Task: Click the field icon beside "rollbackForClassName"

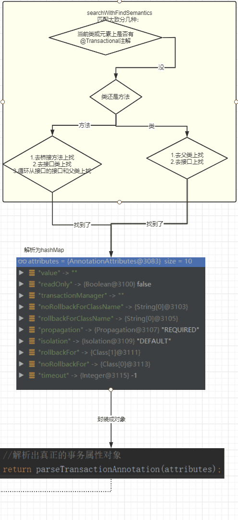Action: 32,319
